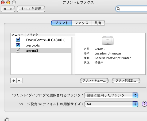This screenshot has height=121, width=147.
Task: Remove the printer with the minus button
Action: click(x=20, y=81)
